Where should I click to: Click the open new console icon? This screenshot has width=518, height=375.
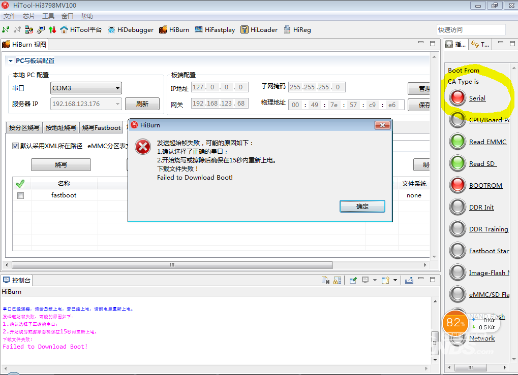(385, 280)
